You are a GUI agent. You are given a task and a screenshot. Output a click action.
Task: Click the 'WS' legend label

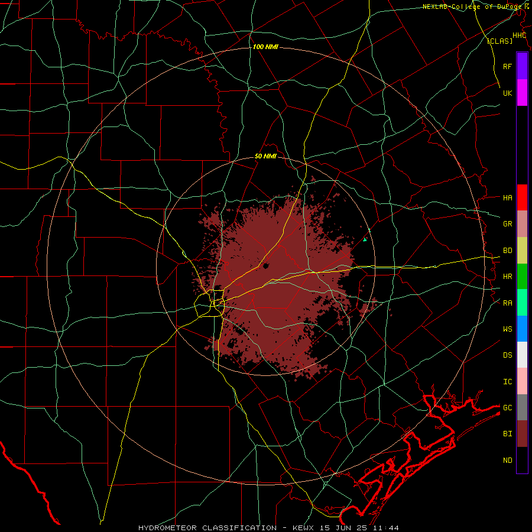[507, 329]
